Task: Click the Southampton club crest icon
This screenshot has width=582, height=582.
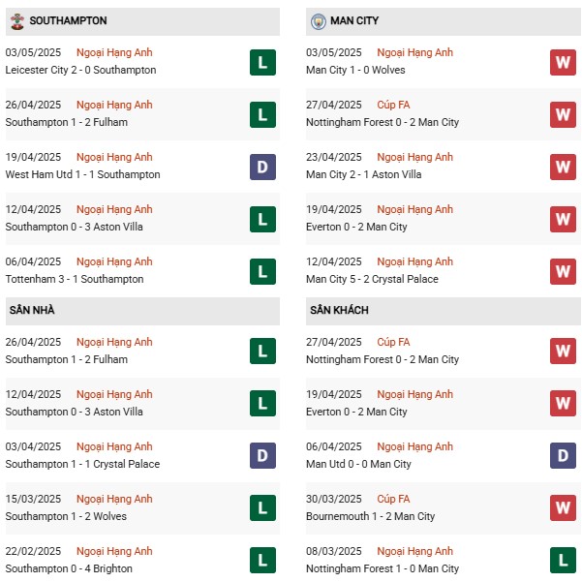Action: (x=17, y=21)
